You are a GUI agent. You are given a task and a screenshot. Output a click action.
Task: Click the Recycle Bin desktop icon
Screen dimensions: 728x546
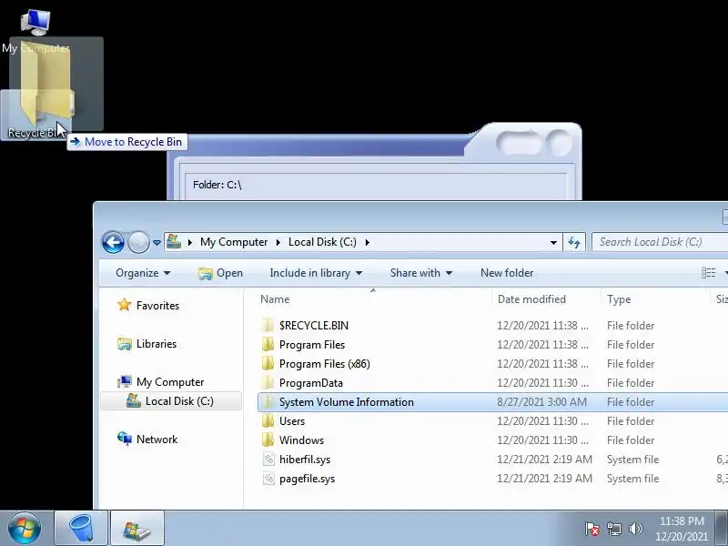(35, 116)
